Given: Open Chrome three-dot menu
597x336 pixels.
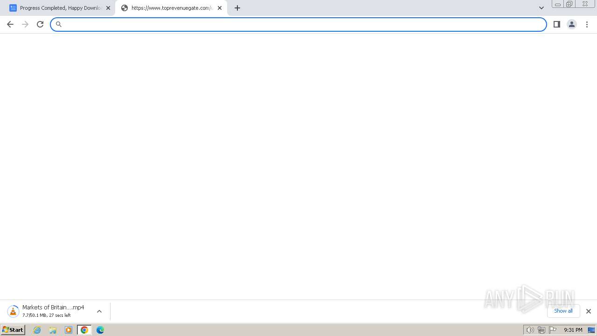Looking at the screenshot, I should click(x=587, y=24).
